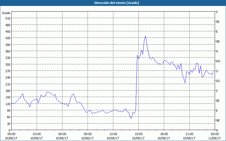Viewport: 226px width, 141px height.
Task: Click the 12:00 time axis label
Action: pyautogui.click(x=113, y=134)
